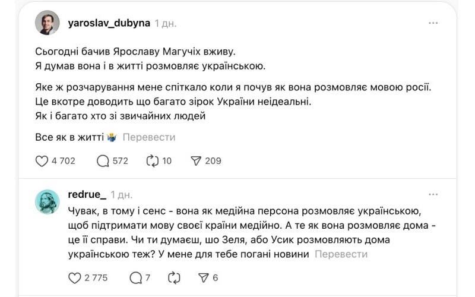Open redrue_ profile via username
475x297 pixels.
click(x=87, y=194)
